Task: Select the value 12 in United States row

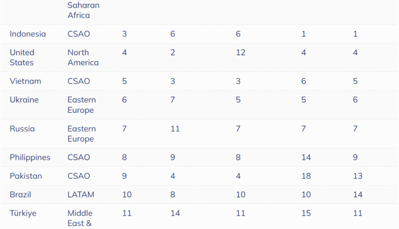Action: click(x=240, y=53)
